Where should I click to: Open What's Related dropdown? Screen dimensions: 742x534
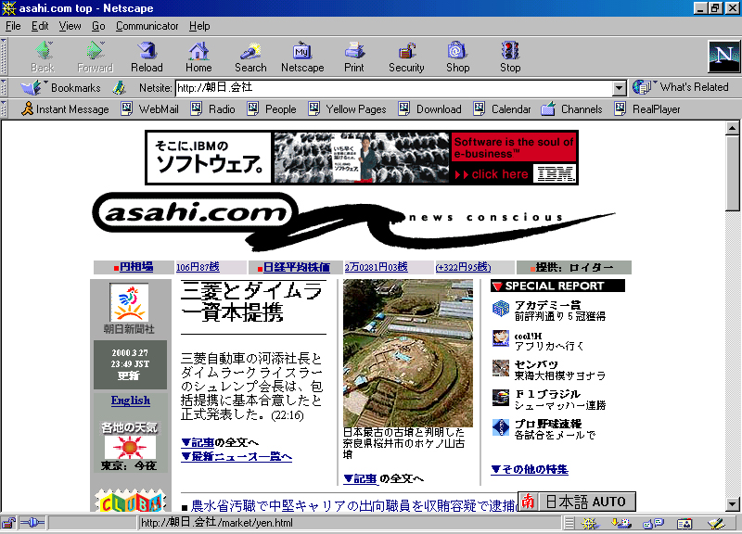click(x=683, y=87)
